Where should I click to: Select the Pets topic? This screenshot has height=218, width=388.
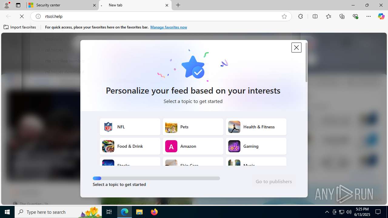tap(193, 127)
